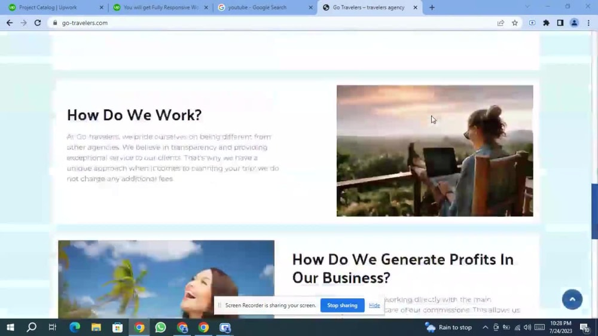This screenshot has height=336, width=598.
Task: Click the How Do We Work? heading
Action: click(x=134, y=115)
